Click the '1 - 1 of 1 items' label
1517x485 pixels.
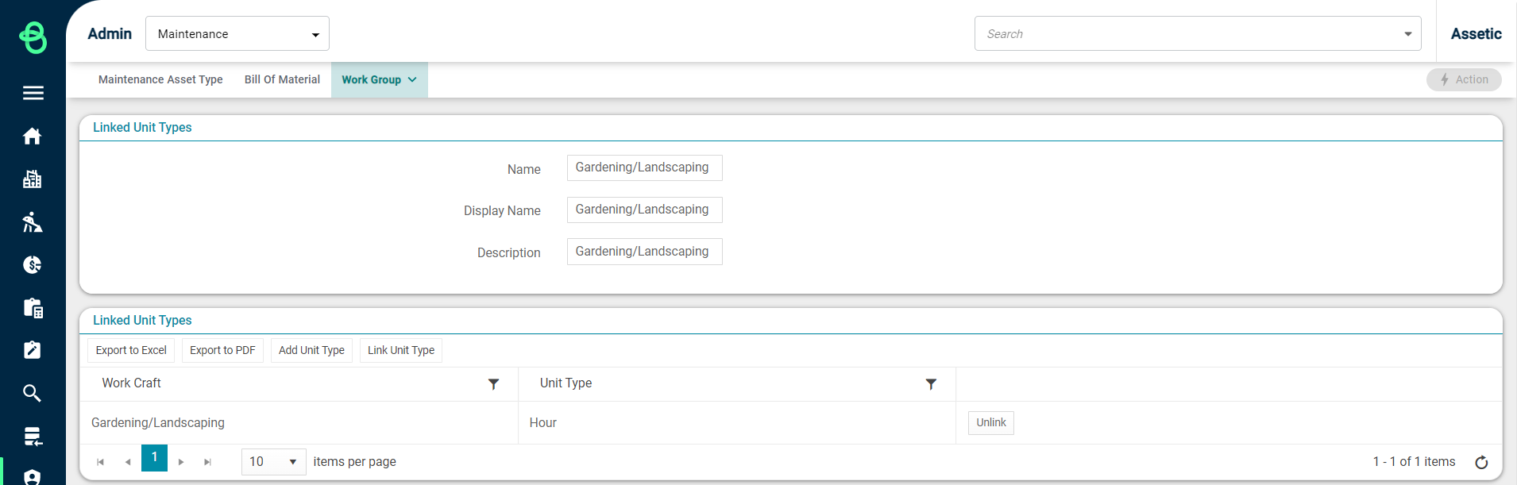pos(1414,462)
